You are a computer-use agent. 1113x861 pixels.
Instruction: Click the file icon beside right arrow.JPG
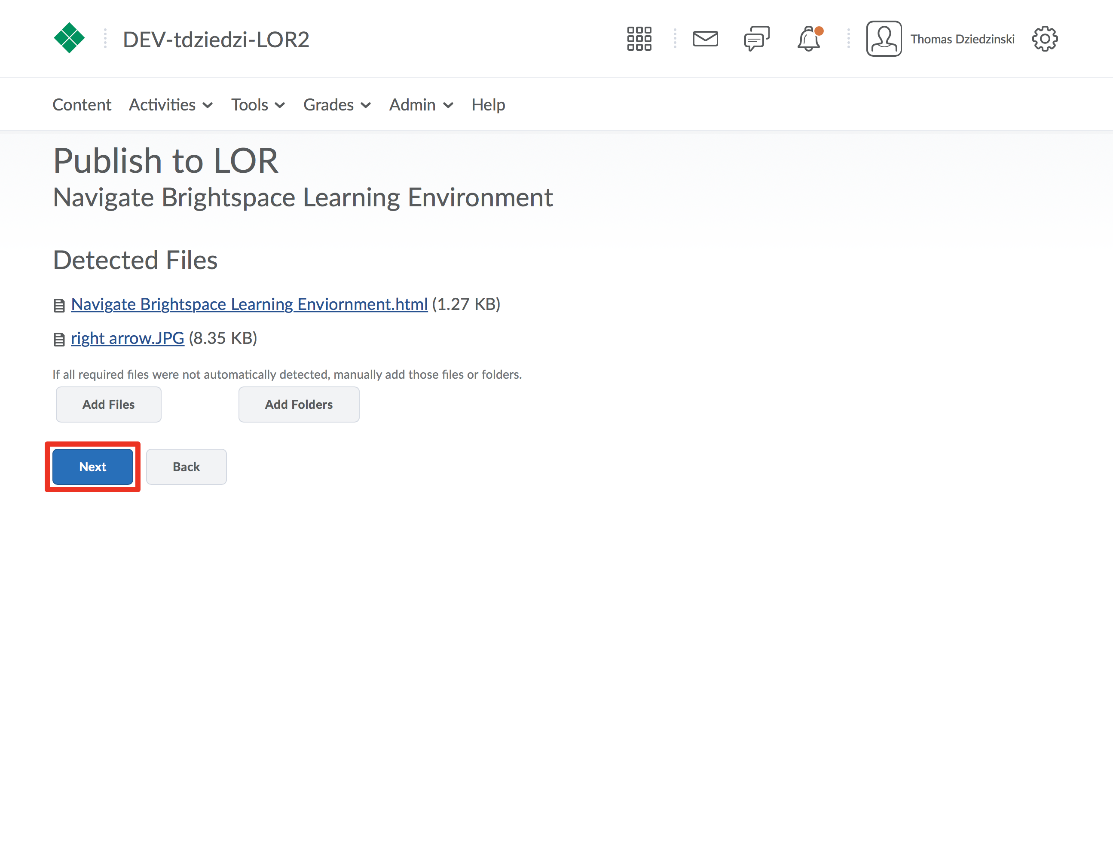(x=59, y=340)
